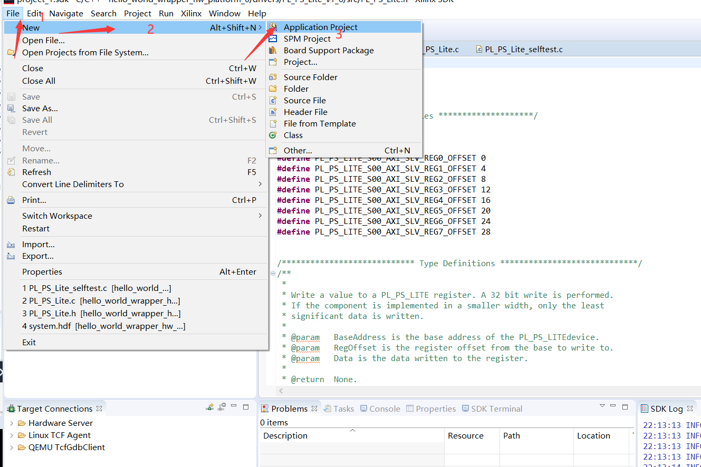
Task: Open the Project... wizard entry
Action: click(x=344, y=62)
